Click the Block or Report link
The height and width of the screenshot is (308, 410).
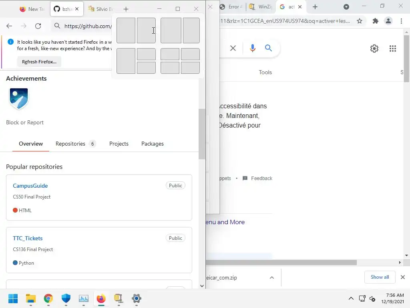[25, 122]
